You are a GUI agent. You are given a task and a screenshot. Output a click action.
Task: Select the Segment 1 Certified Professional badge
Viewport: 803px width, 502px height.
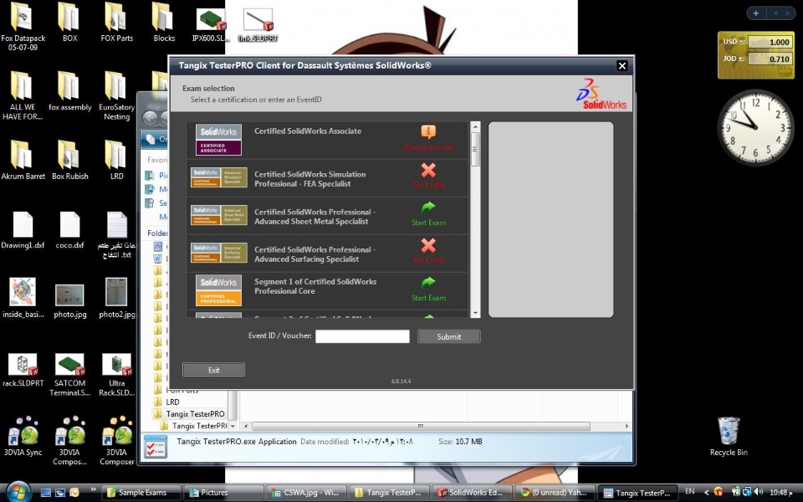[218, 290]
